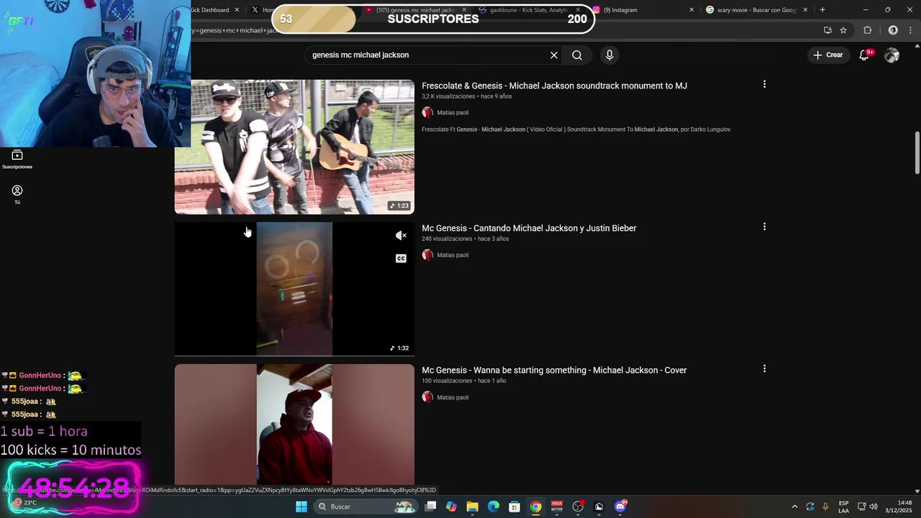
Task: Open title Frescolate & Genesis - Michael Jackson soundtrack
Action: 554,86
